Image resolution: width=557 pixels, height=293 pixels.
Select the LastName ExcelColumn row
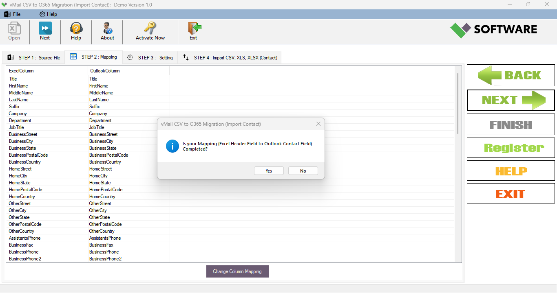19,100
